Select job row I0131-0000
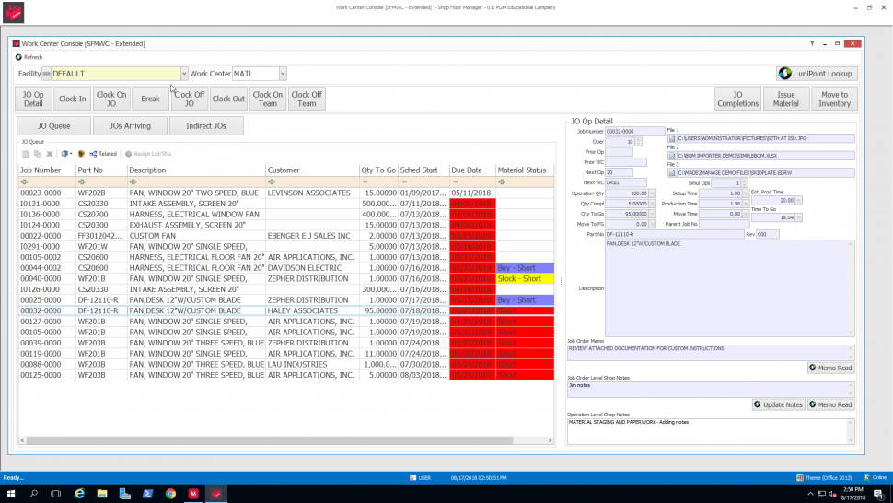893x503 pixels. 286,204
